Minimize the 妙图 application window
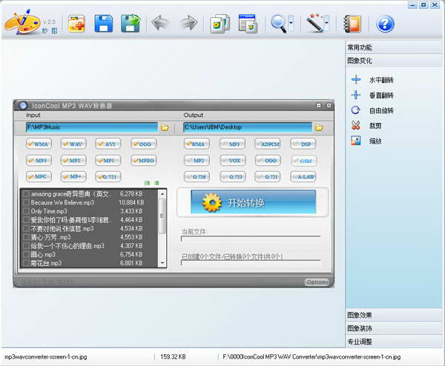The height and width of the screenshot is (366, 445). click(x=412, y=5)
